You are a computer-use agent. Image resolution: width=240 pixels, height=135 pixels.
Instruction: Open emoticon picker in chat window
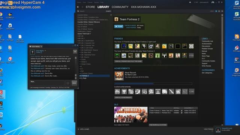pos(68,83)
